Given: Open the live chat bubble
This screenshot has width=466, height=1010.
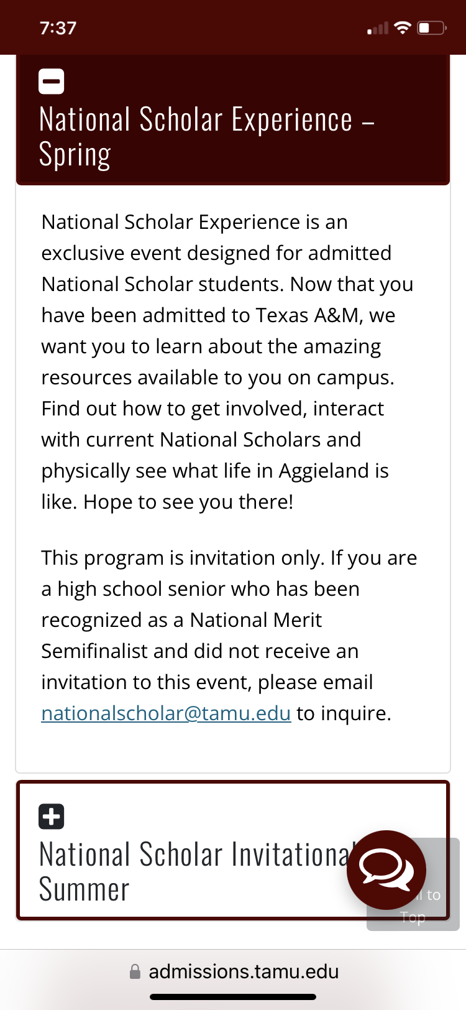Looking at the screenshot, I should point(386,869).
